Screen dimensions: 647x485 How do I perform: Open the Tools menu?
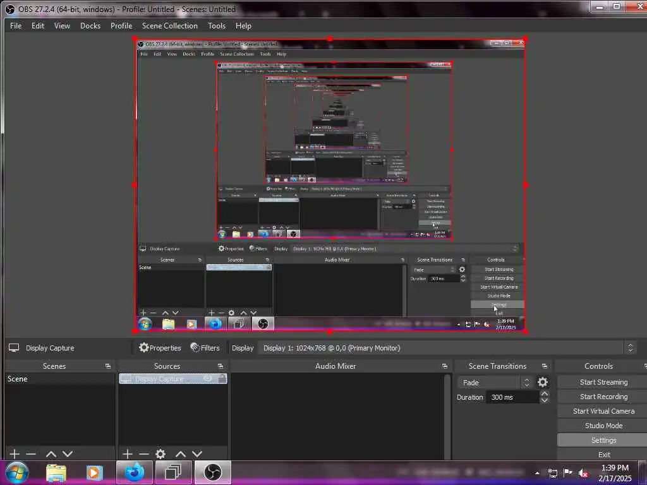click(217, 25)
